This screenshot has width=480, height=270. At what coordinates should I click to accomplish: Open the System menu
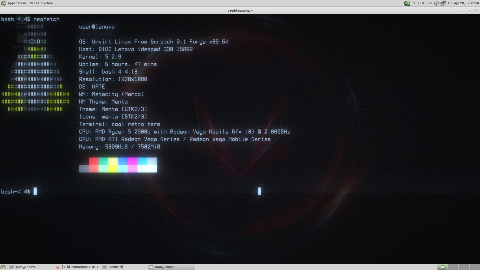(47, 3)
